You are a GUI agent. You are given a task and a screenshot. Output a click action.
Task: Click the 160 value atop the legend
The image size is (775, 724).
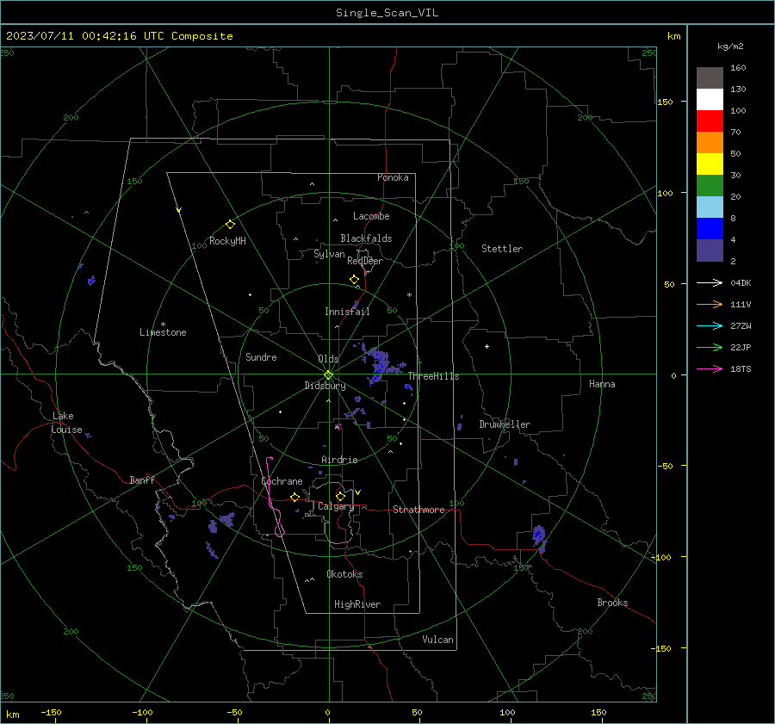(738, 68)
